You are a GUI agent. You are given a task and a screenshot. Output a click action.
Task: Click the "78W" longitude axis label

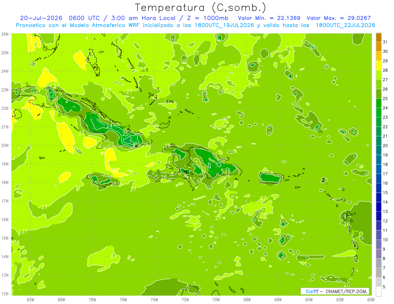92,299
